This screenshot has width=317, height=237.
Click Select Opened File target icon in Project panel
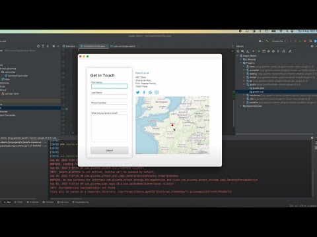point(38,46)
